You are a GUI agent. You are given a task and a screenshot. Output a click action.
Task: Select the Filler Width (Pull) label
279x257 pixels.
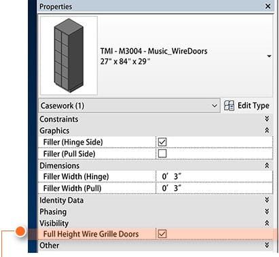tap(72, 189)
